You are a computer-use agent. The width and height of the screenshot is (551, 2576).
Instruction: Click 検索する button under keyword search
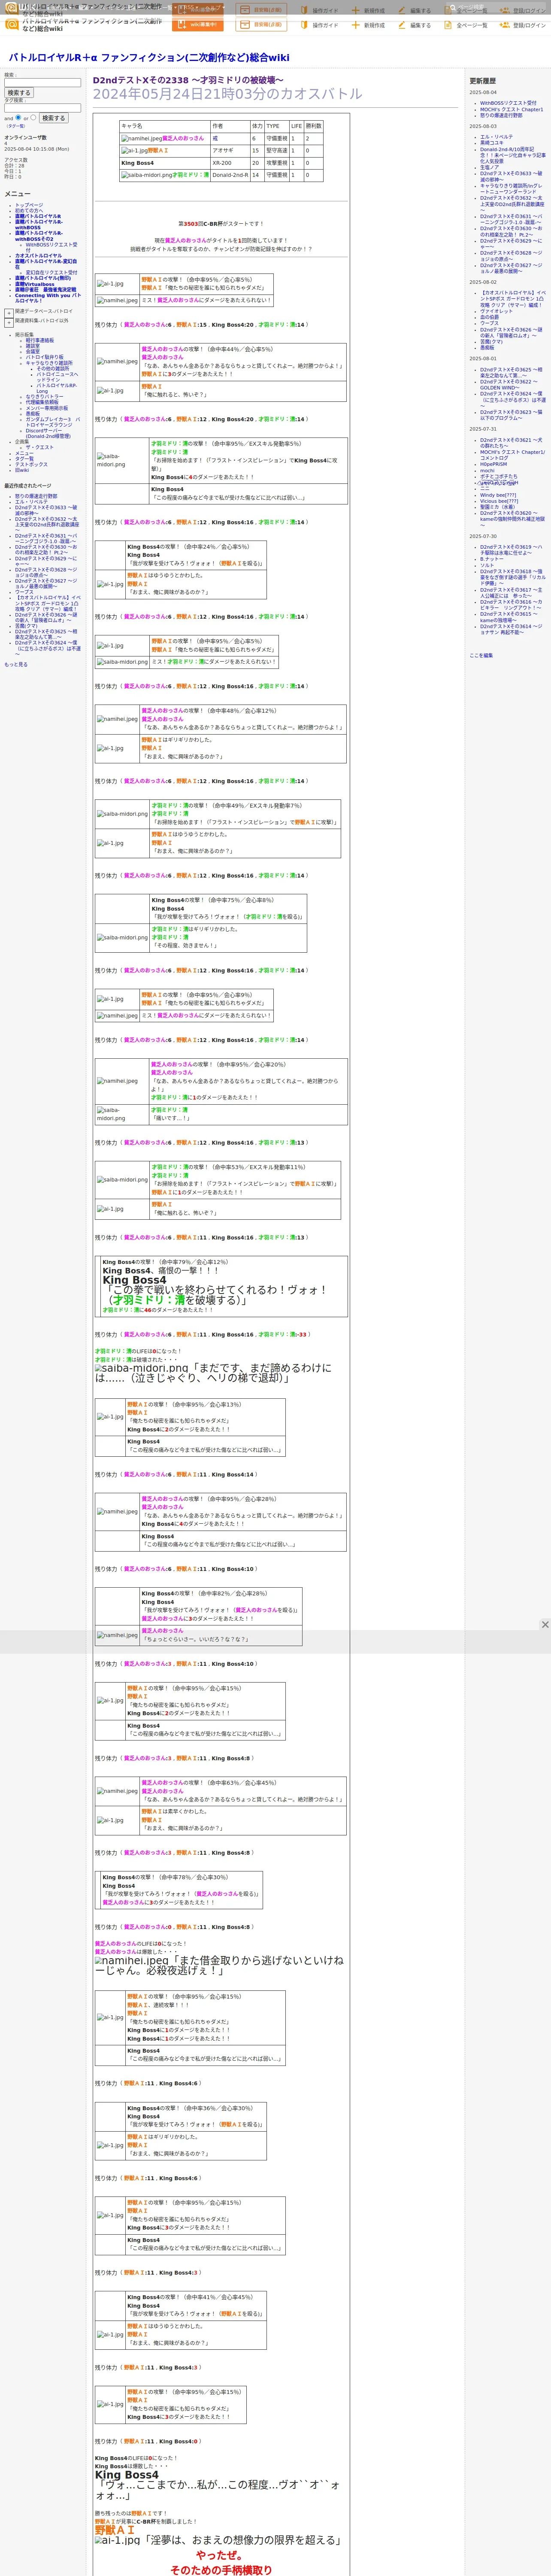click(19, 93)
